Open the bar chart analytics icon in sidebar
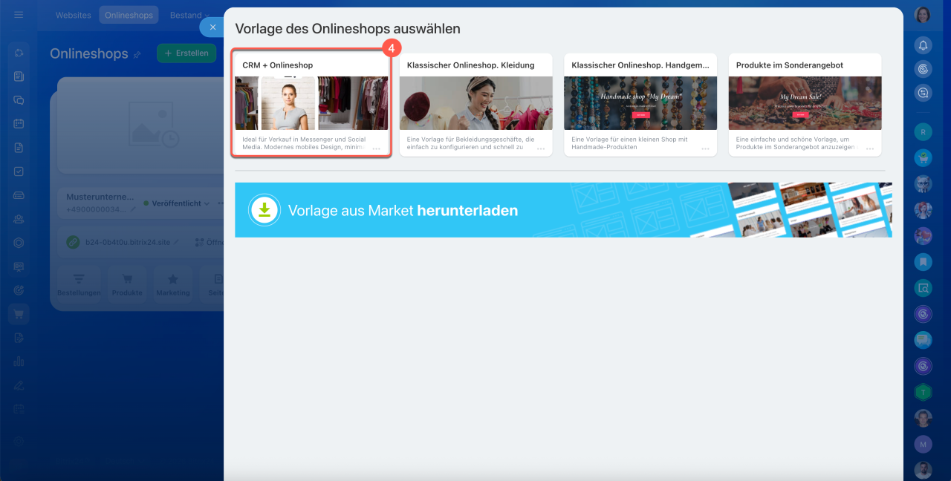 pos(19,361)
